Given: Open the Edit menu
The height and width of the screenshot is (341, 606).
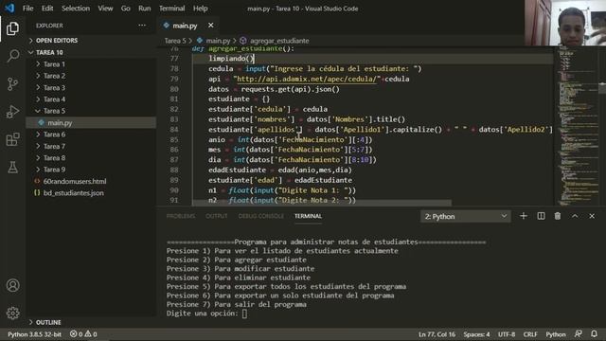Looking at the screenshot, I should pos(47,9).
